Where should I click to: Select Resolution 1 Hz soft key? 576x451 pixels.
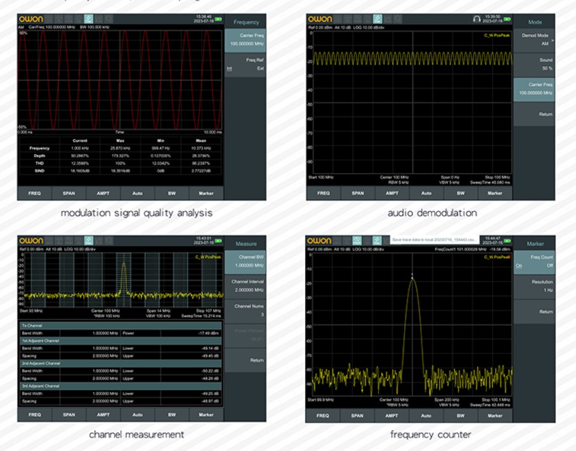pyautogui.click(x=534, y=287)
